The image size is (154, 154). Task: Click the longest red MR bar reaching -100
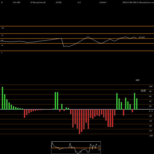[x=79, y=122]
